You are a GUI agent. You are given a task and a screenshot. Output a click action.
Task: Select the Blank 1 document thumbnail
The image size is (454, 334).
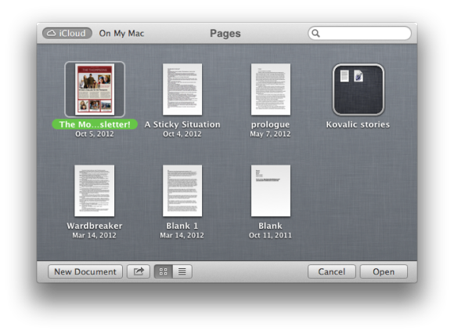(182, 191)
